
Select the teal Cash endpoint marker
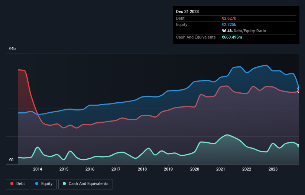click(299, 146)
